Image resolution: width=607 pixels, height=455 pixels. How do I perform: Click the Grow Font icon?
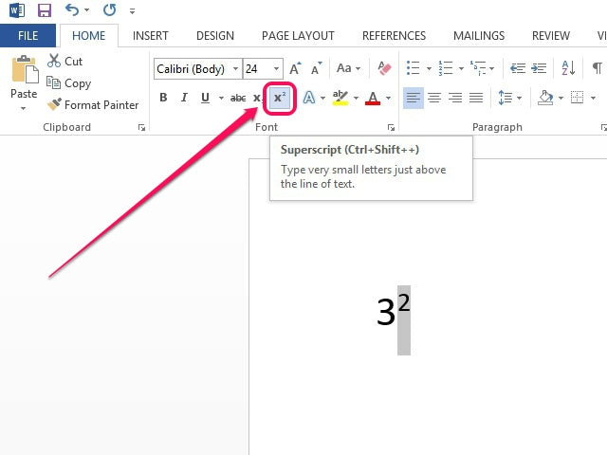point(295,68)
